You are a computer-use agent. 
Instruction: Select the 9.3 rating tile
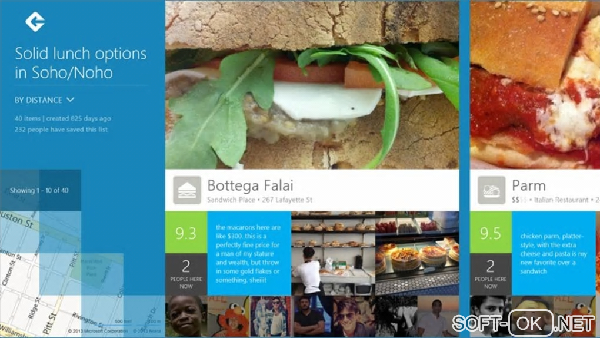pos(186,232)
